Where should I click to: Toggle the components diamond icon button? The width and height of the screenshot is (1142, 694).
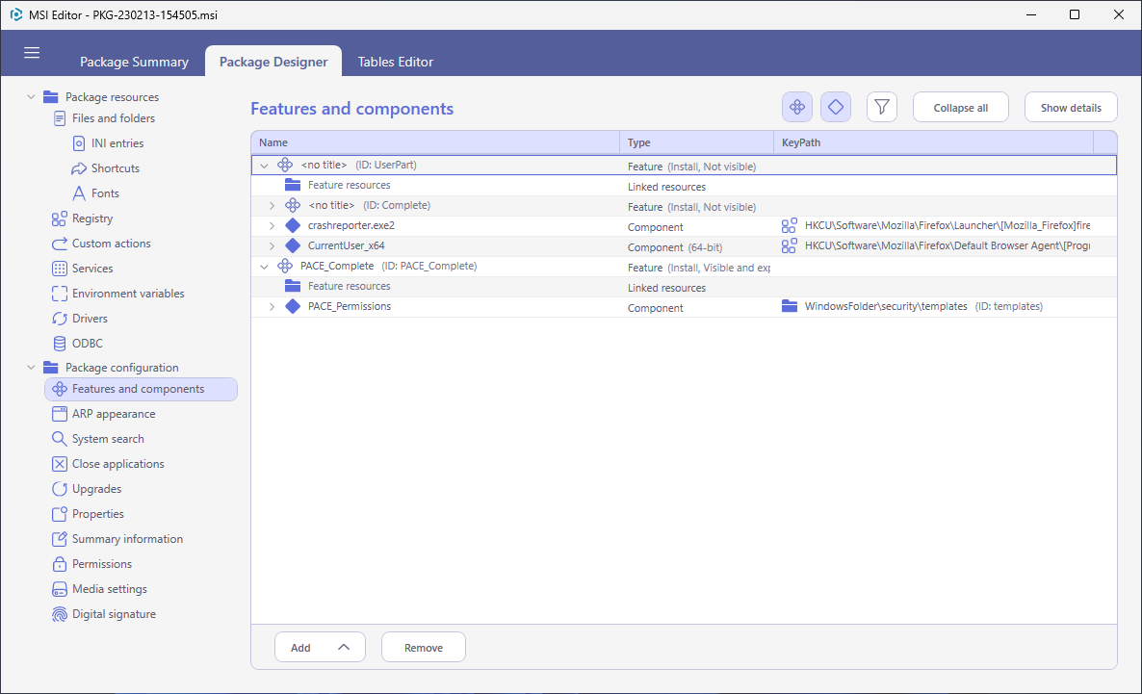pyautogui.click(x=836, y=107)
